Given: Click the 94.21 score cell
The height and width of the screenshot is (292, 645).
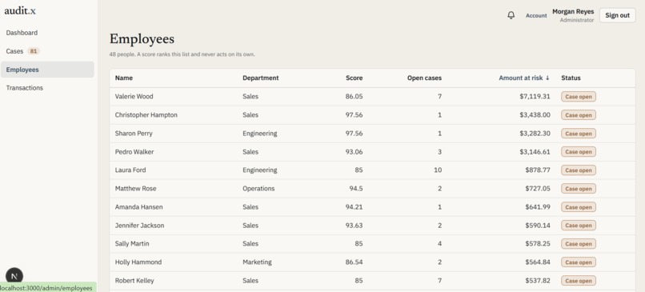Looking at the screenshot, I should pyautogui.click(x=355, y=207).
